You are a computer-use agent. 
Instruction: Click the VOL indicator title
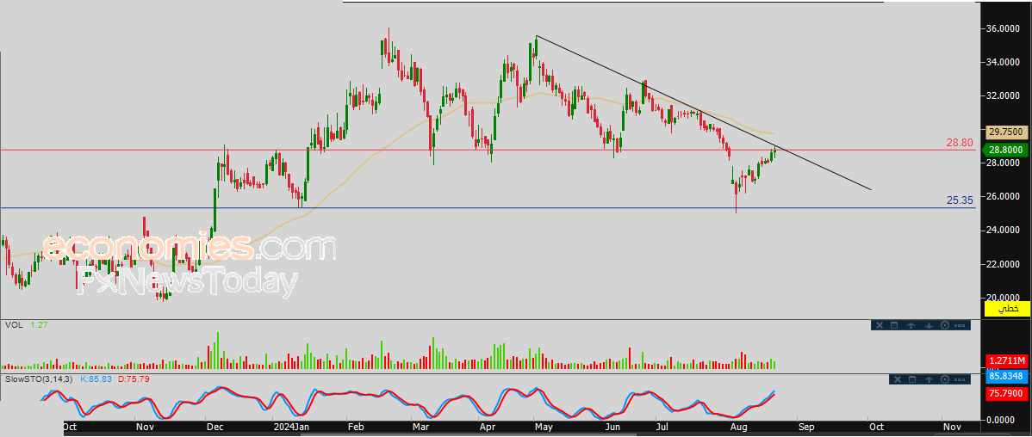coord(13,324)
